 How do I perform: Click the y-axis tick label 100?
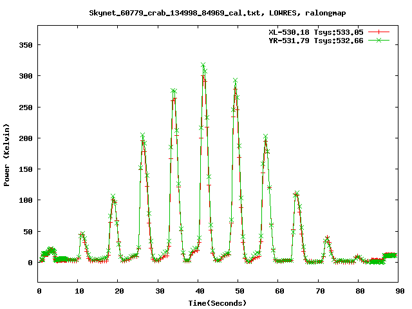click(x=26, y=200)
